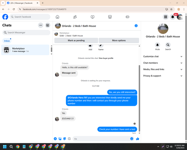View site information icon in address bar
The height and width of the screenshot is (150, 187).
pos(20,9)
